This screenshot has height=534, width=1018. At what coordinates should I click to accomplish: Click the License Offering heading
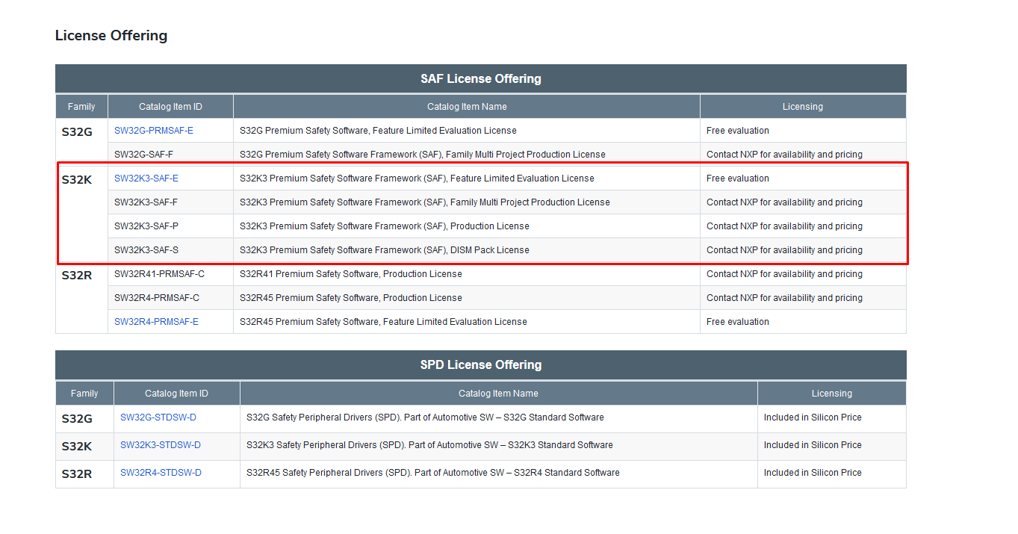[111, 35]
